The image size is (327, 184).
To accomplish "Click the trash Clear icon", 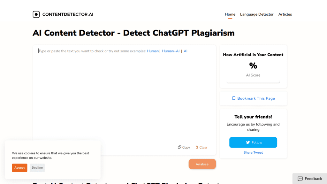I will click(x=196, y=147).
